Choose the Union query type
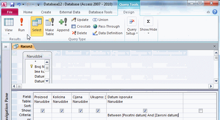The width and height of the screenshot is (220, 120). (100, 20)
